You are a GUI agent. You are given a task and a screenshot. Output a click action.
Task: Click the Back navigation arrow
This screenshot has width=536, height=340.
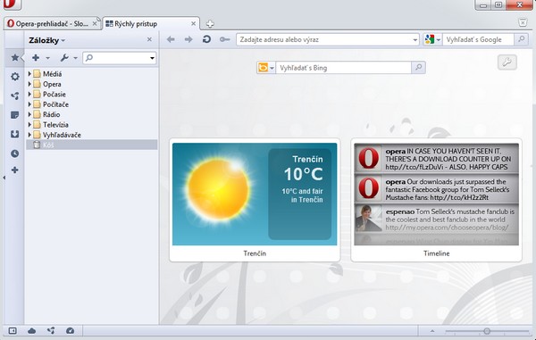coord(171,39)
